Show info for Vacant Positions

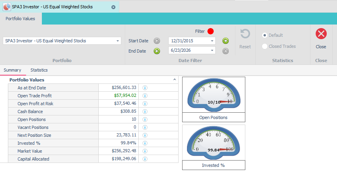[145, 127]
